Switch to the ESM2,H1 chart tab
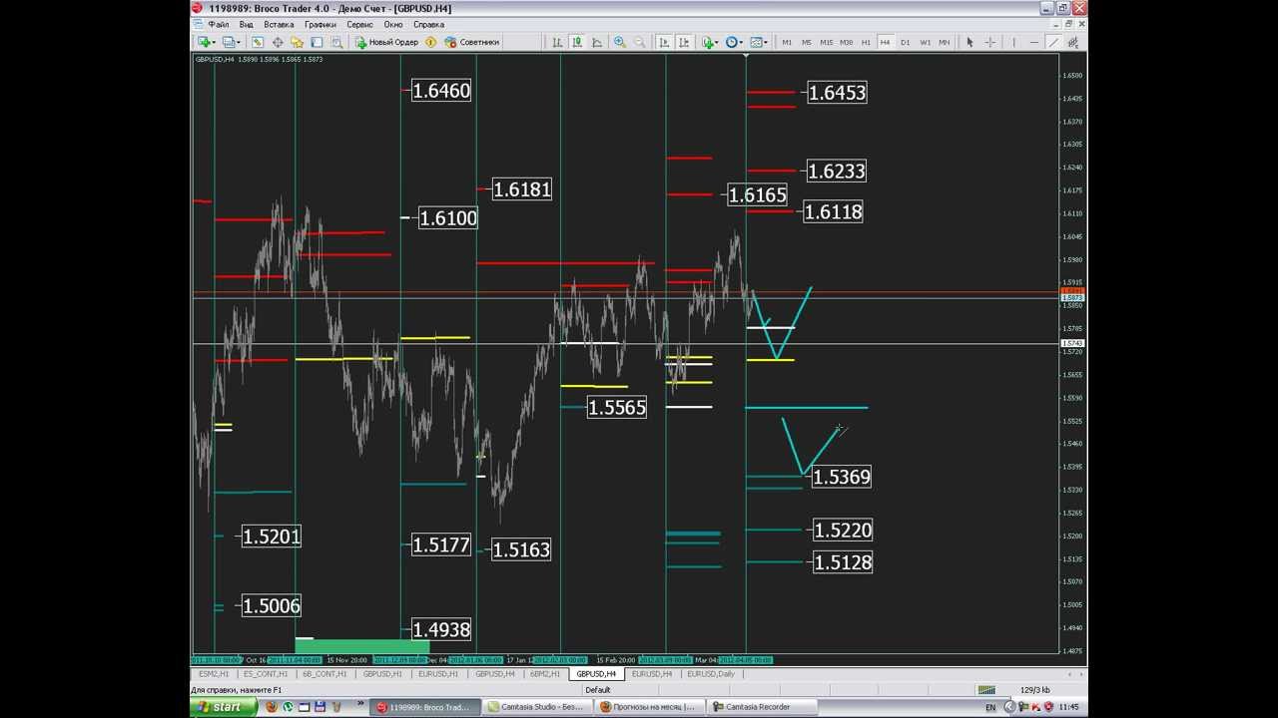 click(214, 674)
